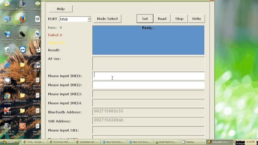Click the Read button
The image size is (258, 145).
[162, 19]
